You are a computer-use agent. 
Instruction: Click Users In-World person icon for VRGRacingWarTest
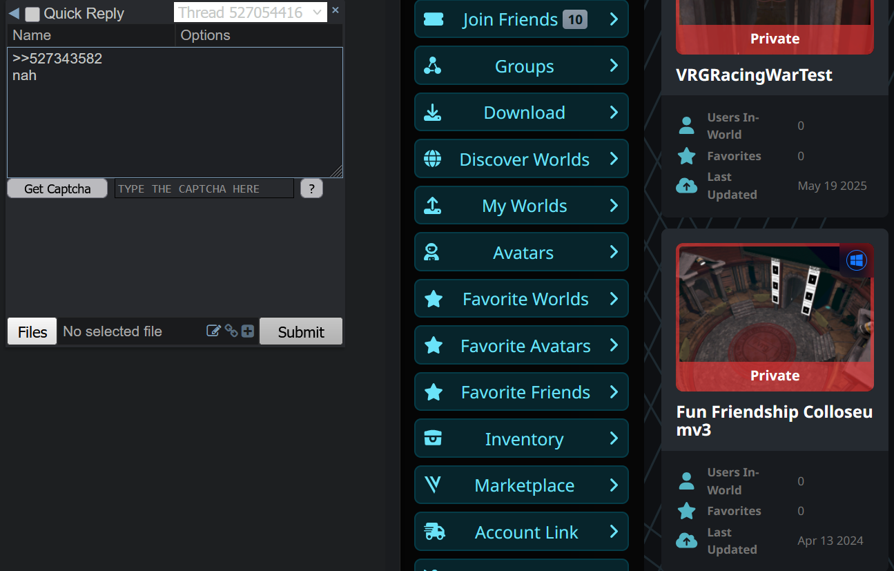coord(686,126)
